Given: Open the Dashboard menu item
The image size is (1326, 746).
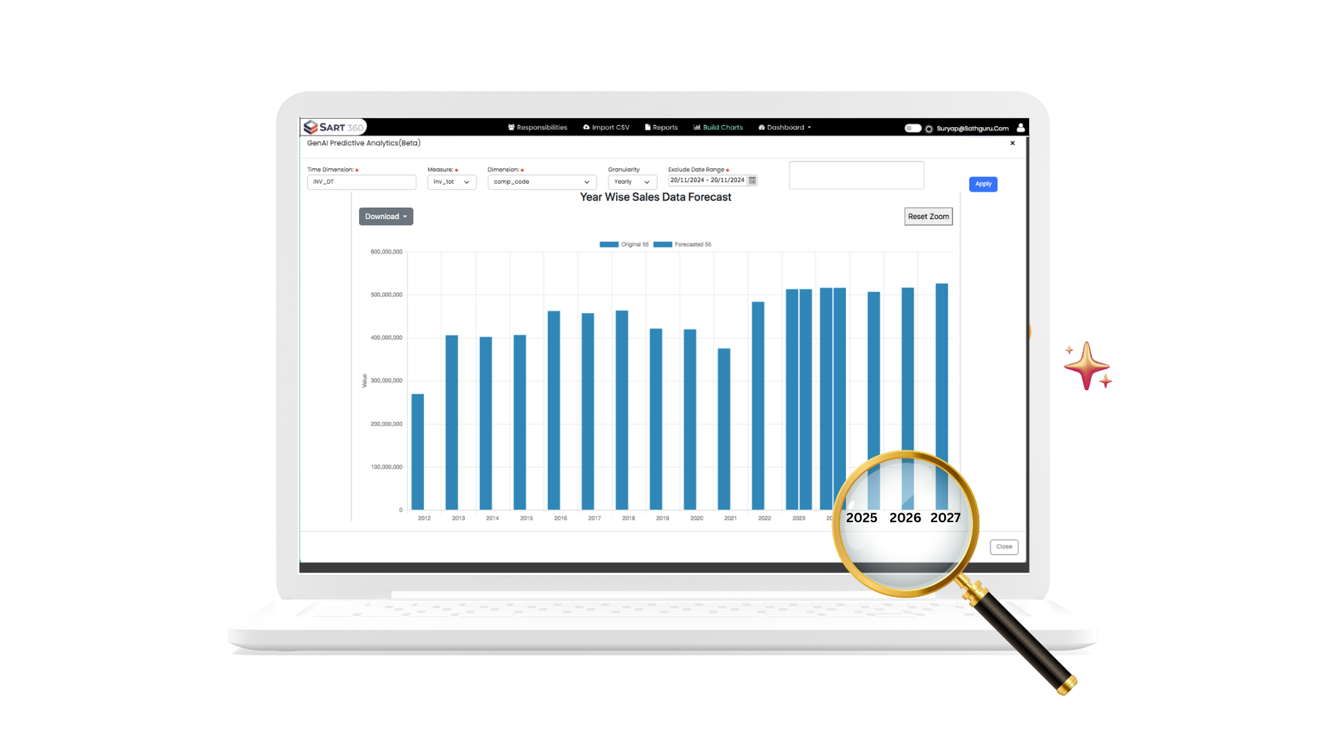Looking at the screenshot, I should tap(785, 128).
